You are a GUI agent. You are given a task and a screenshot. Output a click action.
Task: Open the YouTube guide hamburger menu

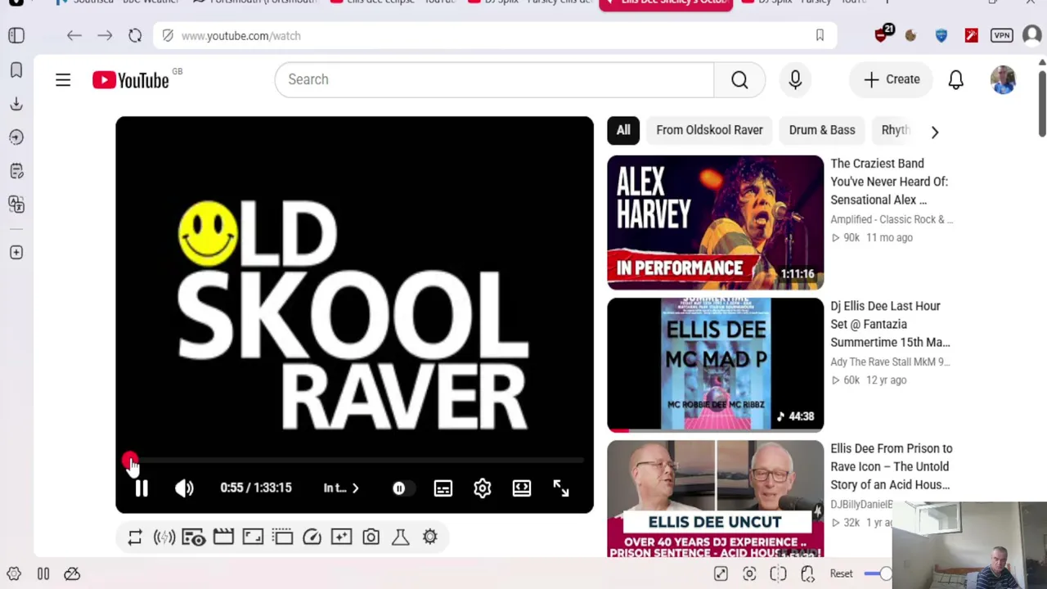(x=63, y=79)
